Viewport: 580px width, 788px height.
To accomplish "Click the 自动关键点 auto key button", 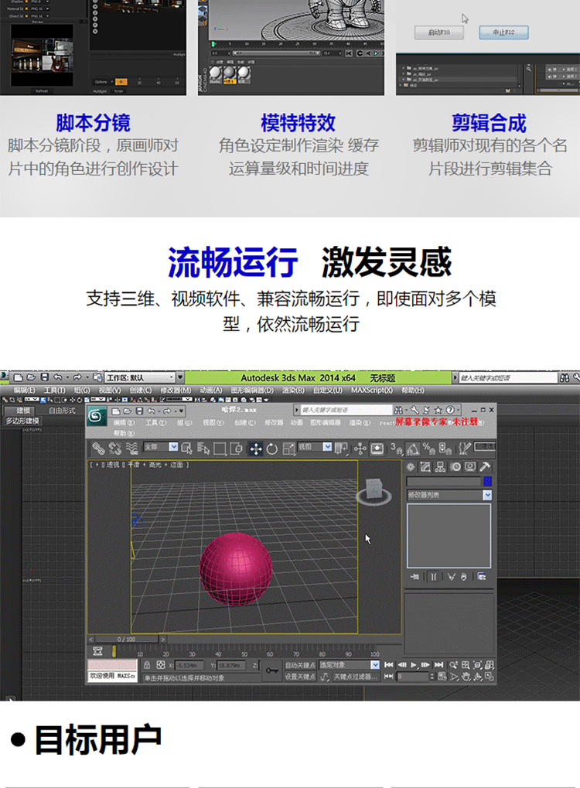I will (x=300, y=665).
